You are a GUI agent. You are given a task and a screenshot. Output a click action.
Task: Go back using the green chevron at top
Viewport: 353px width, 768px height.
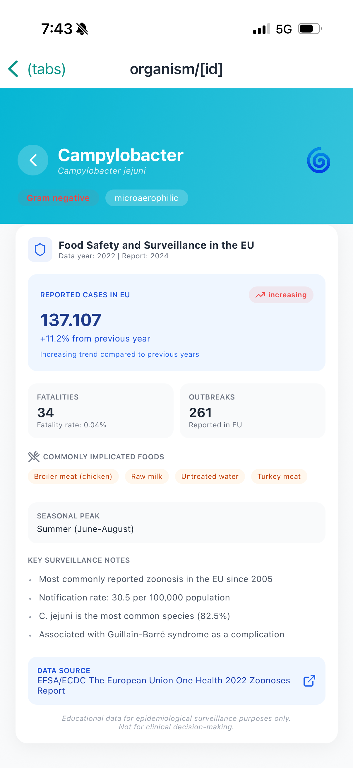coord(13,69)
